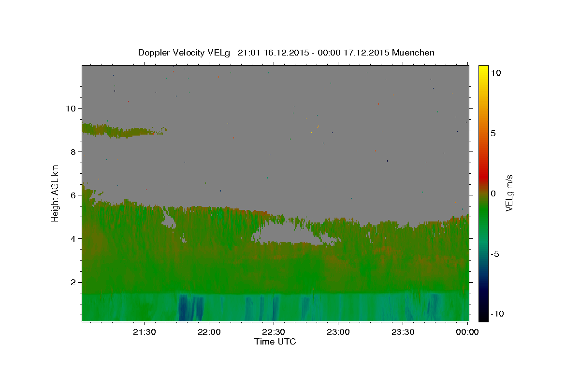Click the 'VELg m/s' colorbar label
Screen dimensions: 580x386
[x=509, y=193]
